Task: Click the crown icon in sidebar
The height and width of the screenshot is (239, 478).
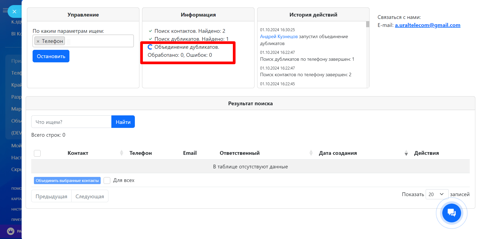Action: (10, 231)
